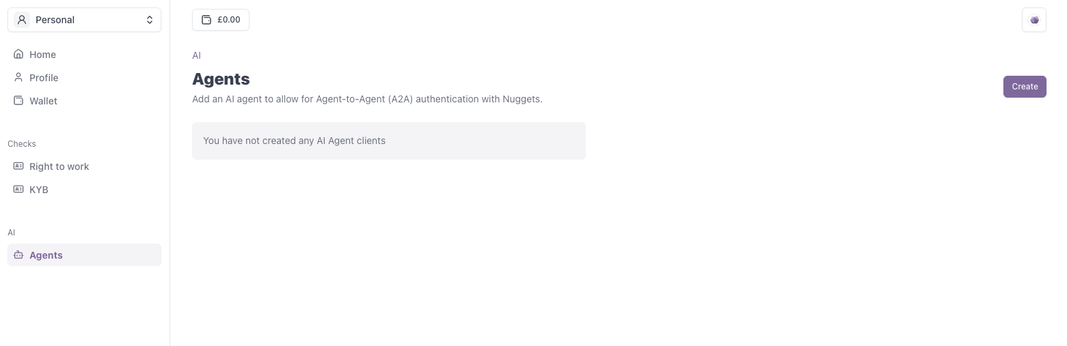Click the Right to work ID card icon

(x=18, y=166)
